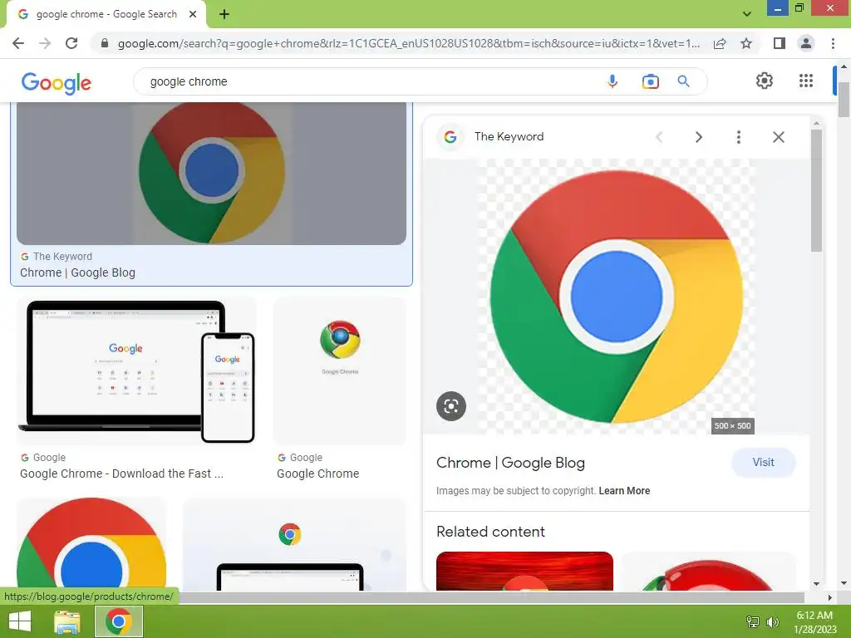Screen dimensions: 851x638
Task: Click Chrome icon in the taskbar
Action: (x=118, y=621)
